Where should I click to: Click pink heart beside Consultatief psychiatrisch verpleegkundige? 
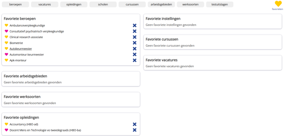6,31
